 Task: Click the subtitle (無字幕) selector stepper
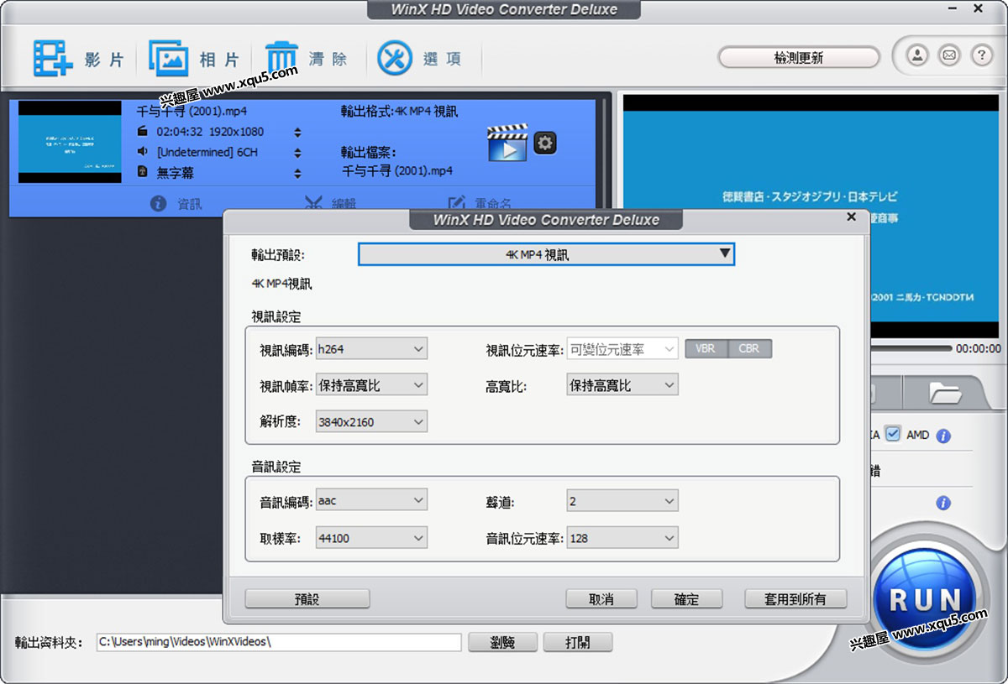point(297,173)
